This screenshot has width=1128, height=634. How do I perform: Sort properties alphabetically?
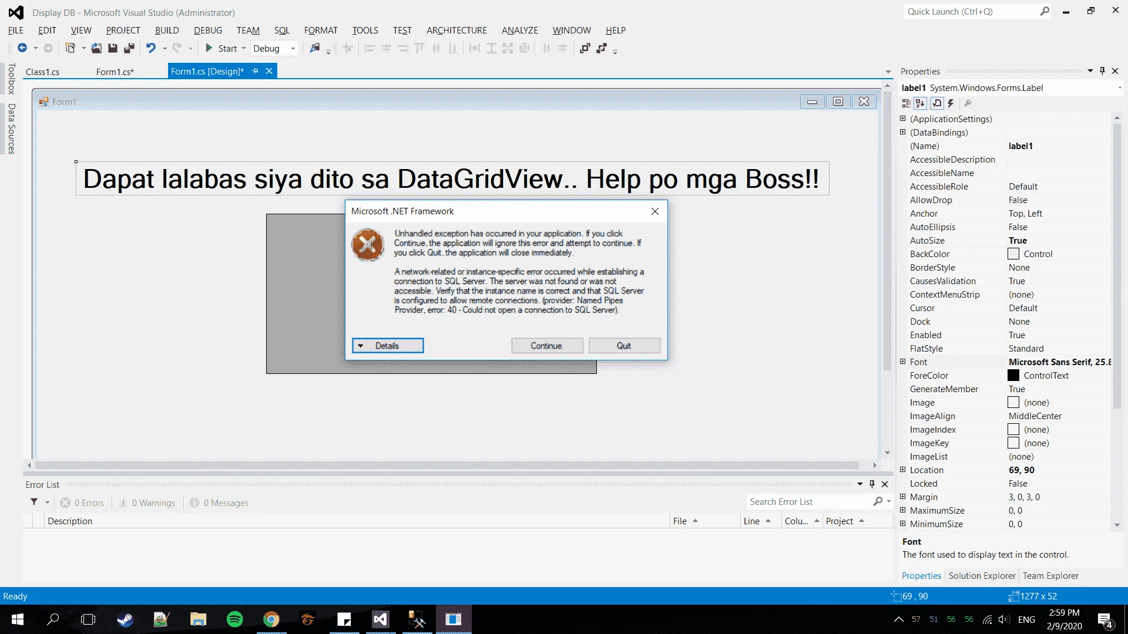pos(920,103)
